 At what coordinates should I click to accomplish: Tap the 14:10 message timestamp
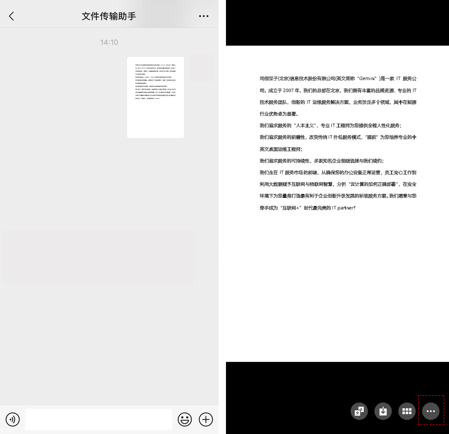pos(109,42)
